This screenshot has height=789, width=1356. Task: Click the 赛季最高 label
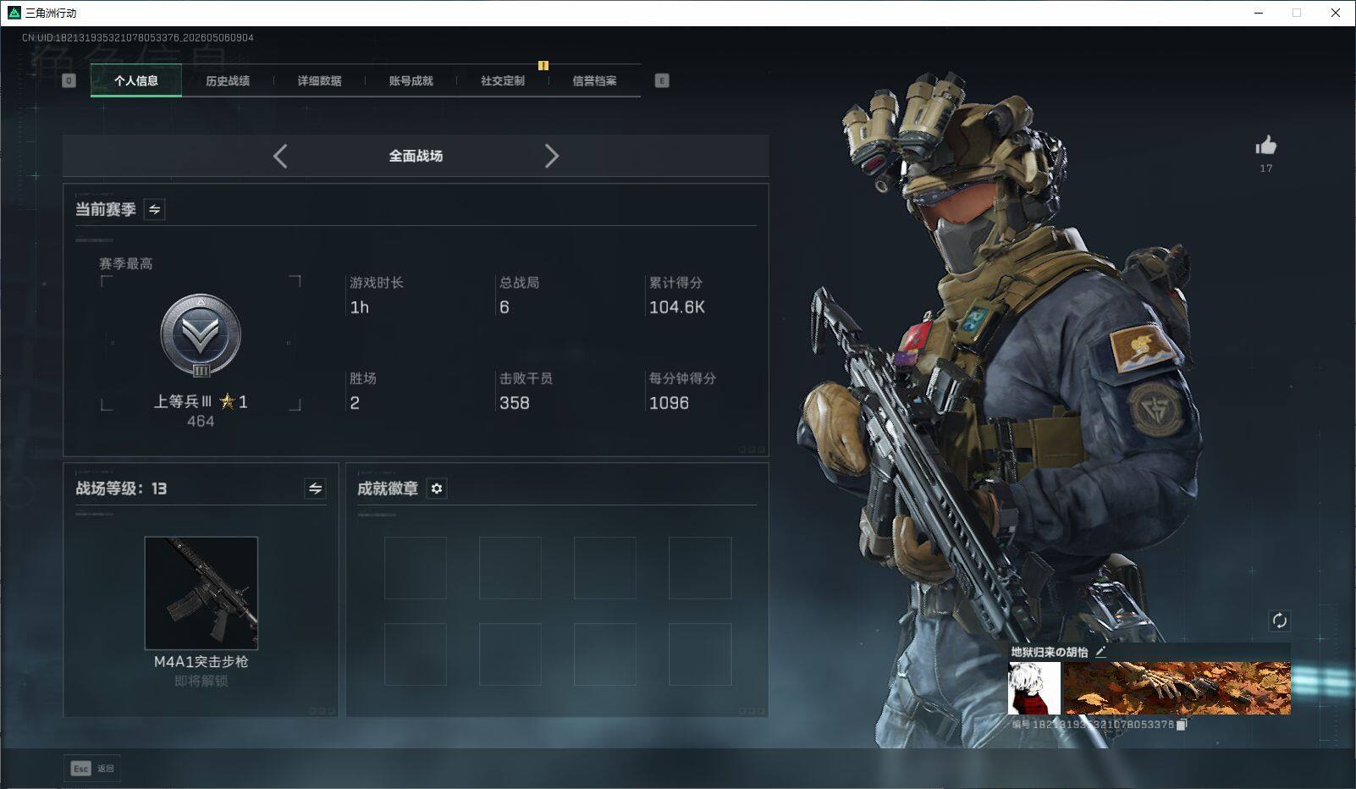click(126, 264)
